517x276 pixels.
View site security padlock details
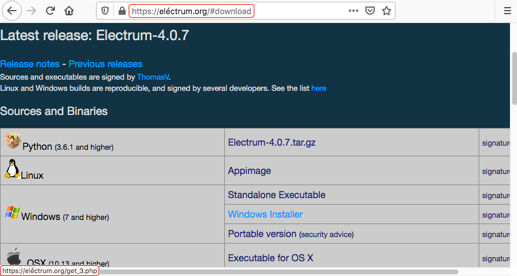(122, 11)
